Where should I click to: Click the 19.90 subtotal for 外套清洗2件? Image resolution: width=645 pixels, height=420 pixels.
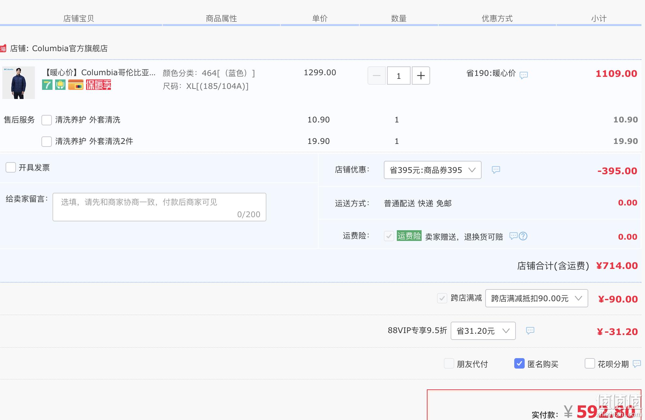625,141
